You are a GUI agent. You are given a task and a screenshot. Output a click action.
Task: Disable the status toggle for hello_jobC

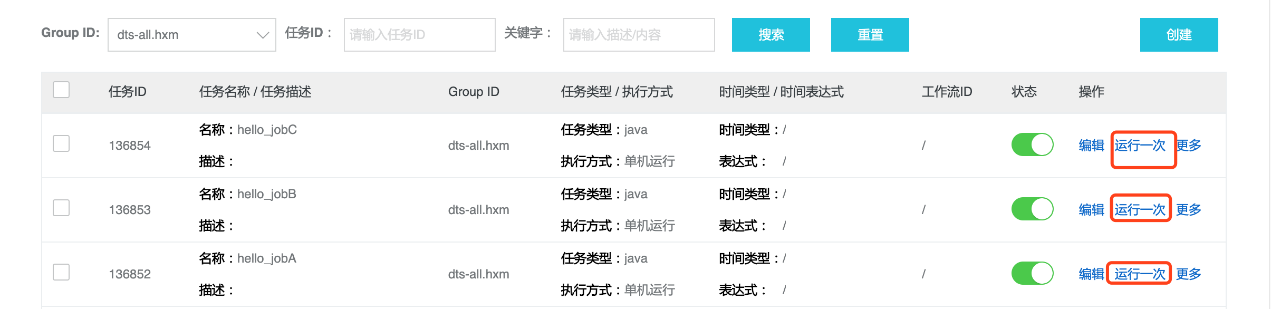pyautogui.click(x=1032, y=145)
